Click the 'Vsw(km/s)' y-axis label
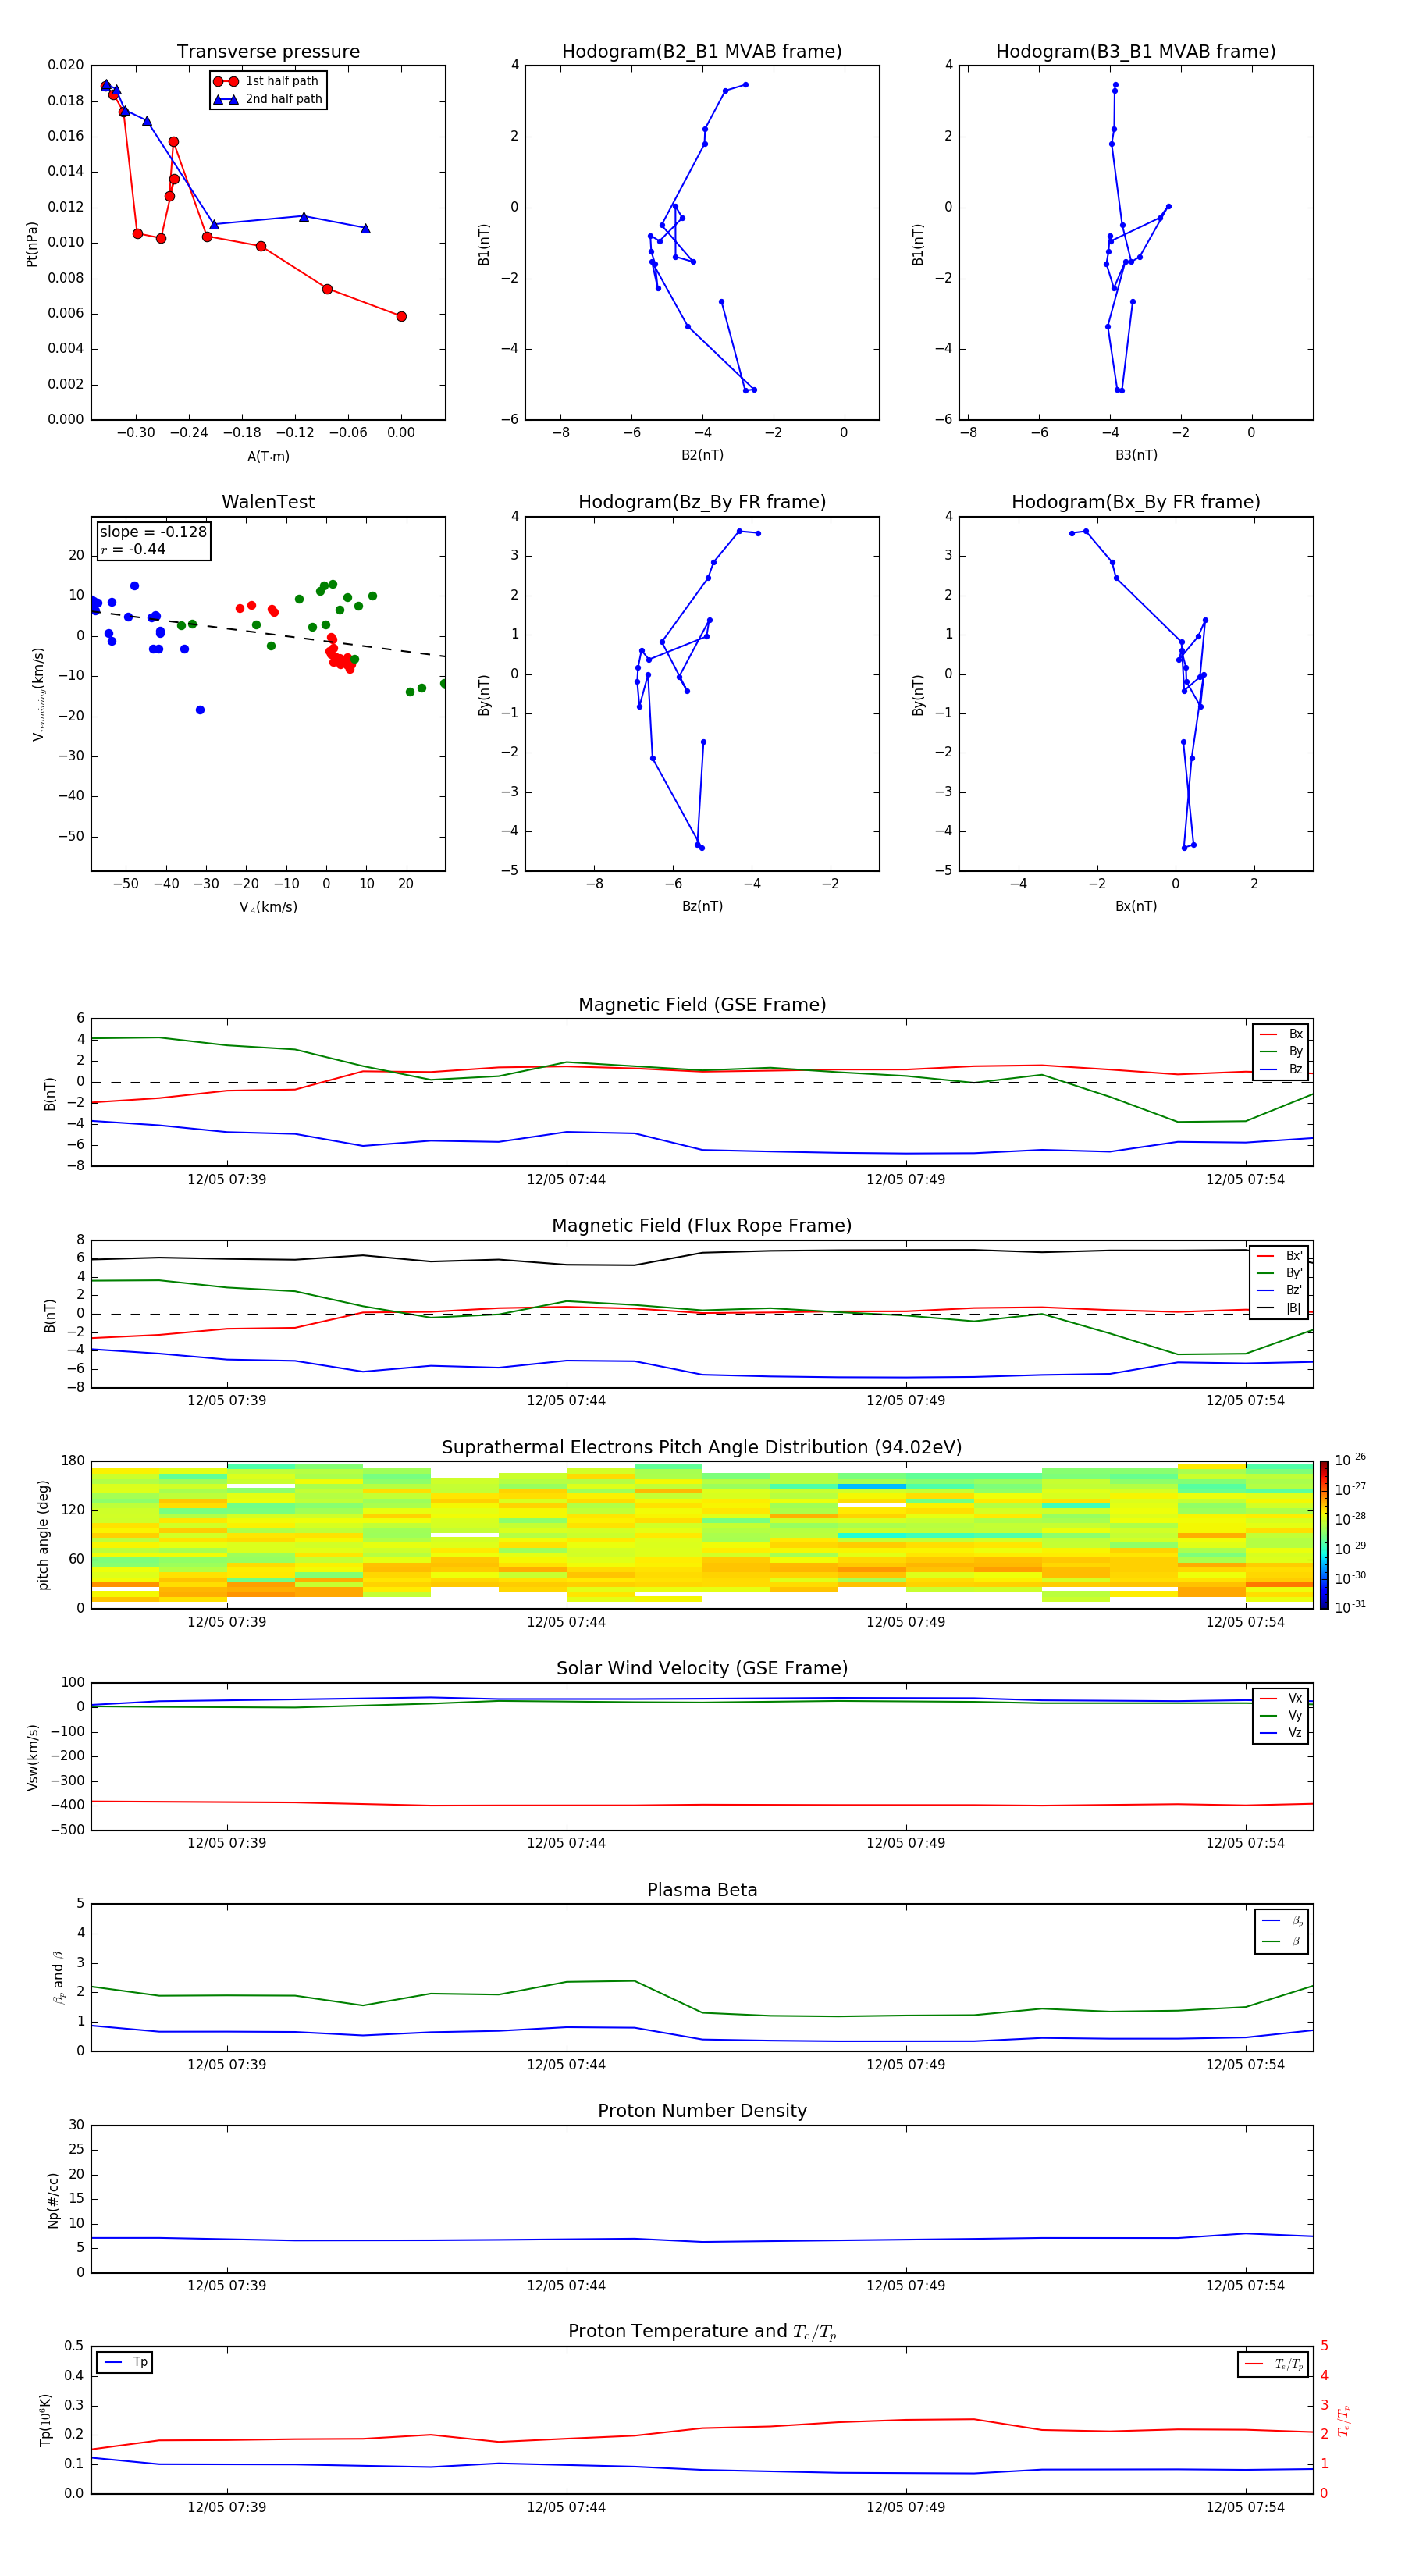1405x2576 pixels. click(32, 1756)
